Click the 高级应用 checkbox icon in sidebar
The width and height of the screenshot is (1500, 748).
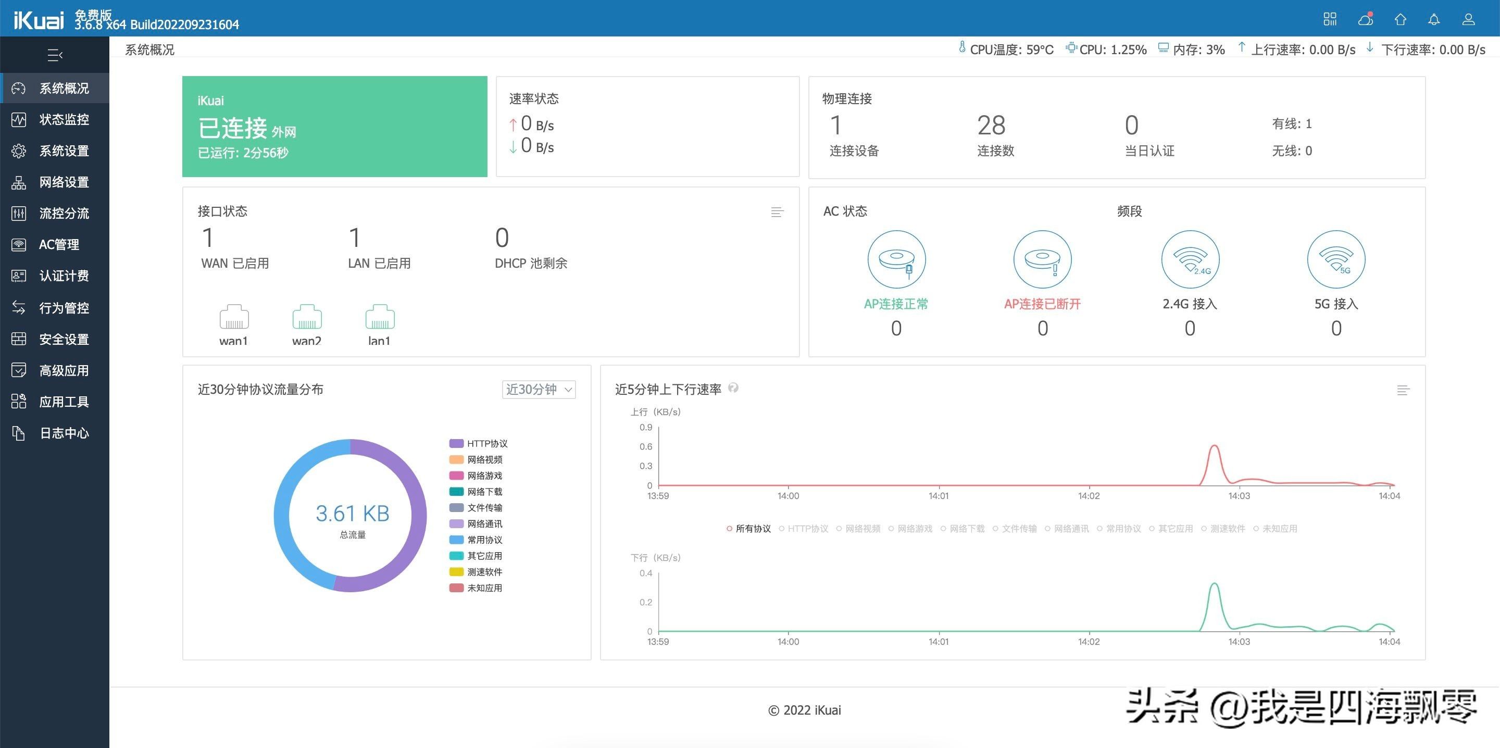click(19, 370)
